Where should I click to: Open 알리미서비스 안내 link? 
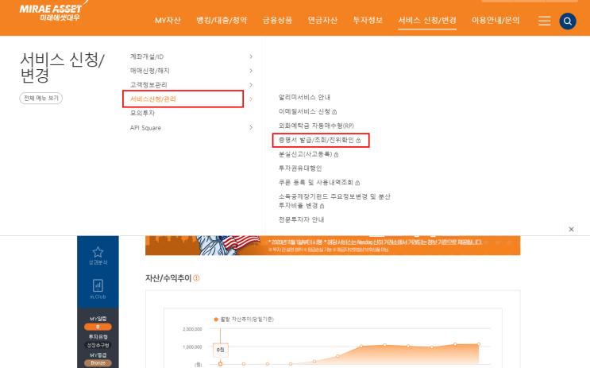pyautogui.click(x=304, y=97)
